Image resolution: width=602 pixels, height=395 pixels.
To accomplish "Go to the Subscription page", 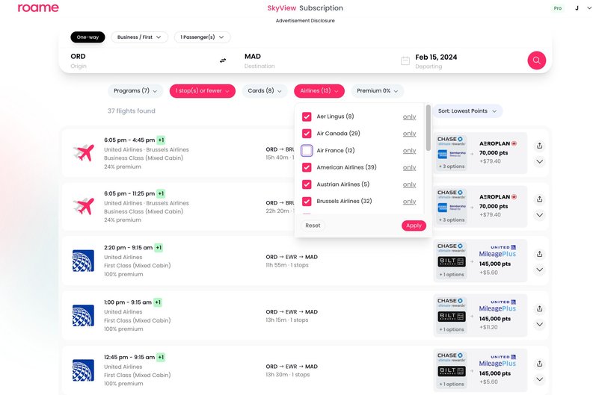I will [x=321, y=8].
